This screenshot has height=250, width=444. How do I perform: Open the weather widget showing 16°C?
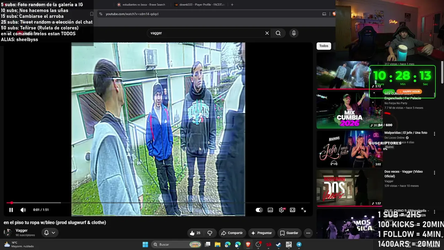(19, 244)
